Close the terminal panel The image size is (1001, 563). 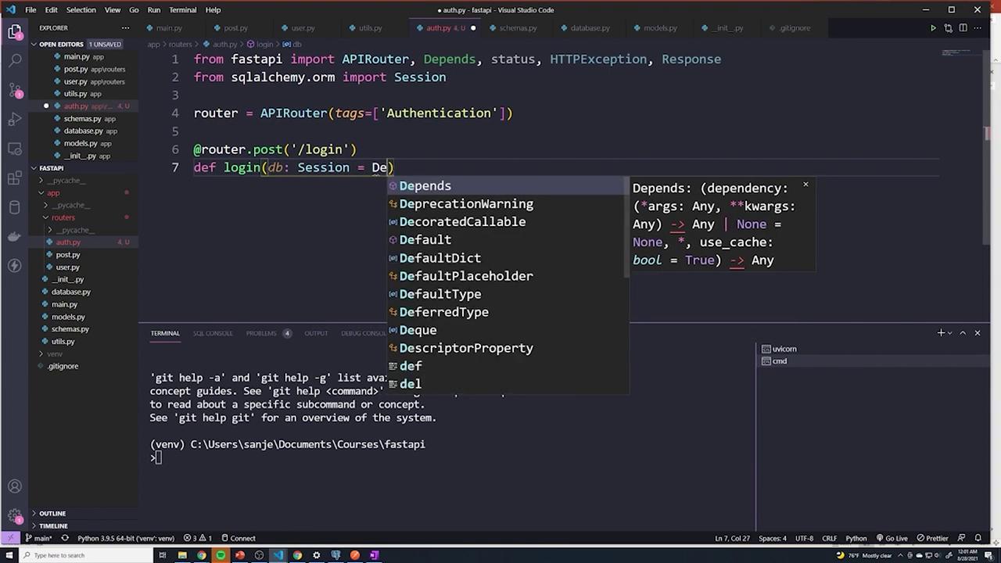(977, 333)
